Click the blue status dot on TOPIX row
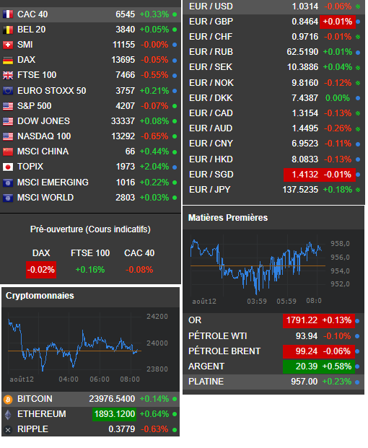Screen dimensions: 368x448 175,167
